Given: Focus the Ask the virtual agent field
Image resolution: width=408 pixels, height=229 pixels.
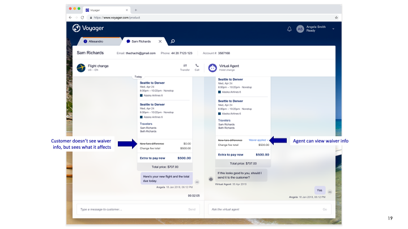Looking at the screenshot, I should click(270, 209).
